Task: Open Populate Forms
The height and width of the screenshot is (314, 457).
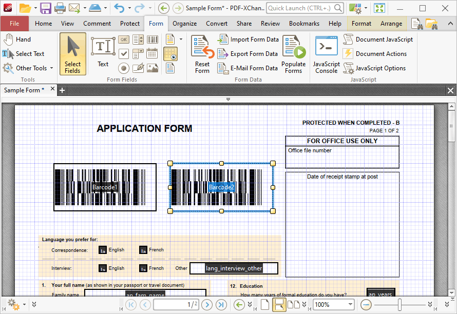Action: [294, 54]
